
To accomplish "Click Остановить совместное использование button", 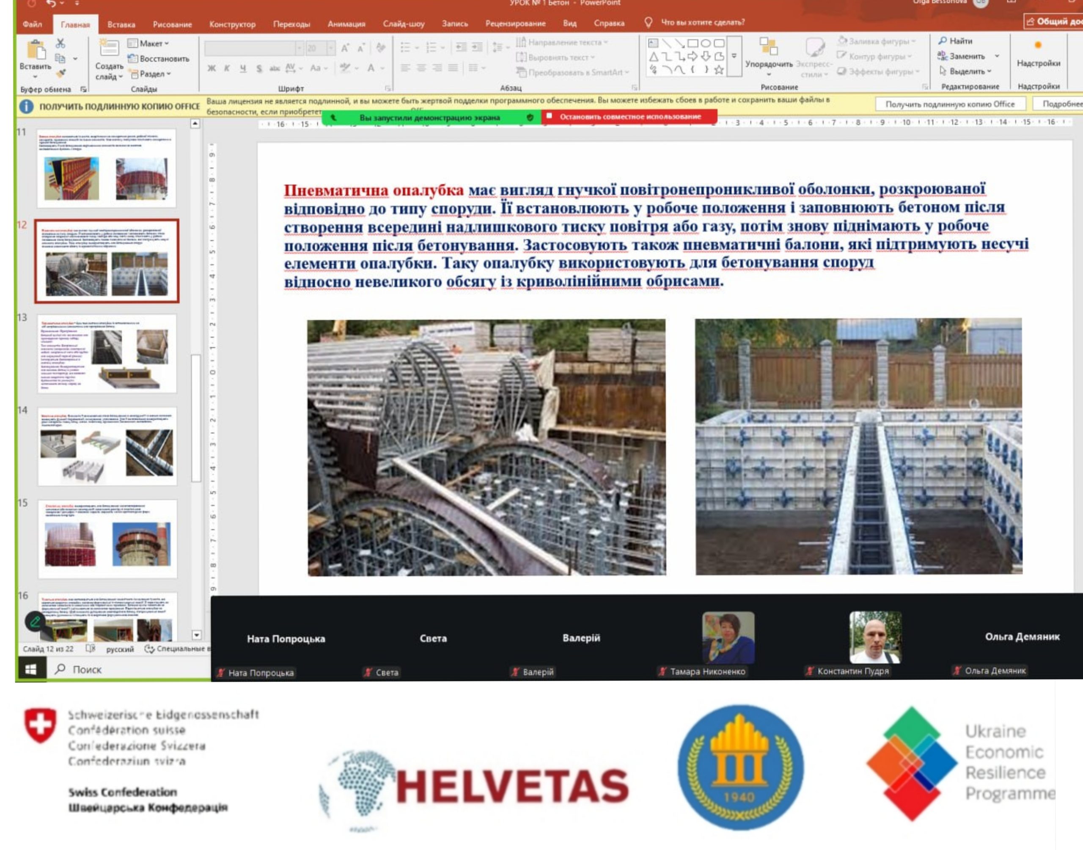I will click(x=629, y=116).
